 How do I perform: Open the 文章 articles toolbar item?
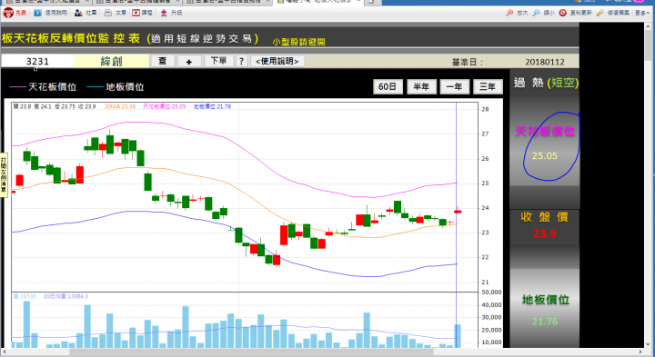pyautogui.click(x=116, y=13)
